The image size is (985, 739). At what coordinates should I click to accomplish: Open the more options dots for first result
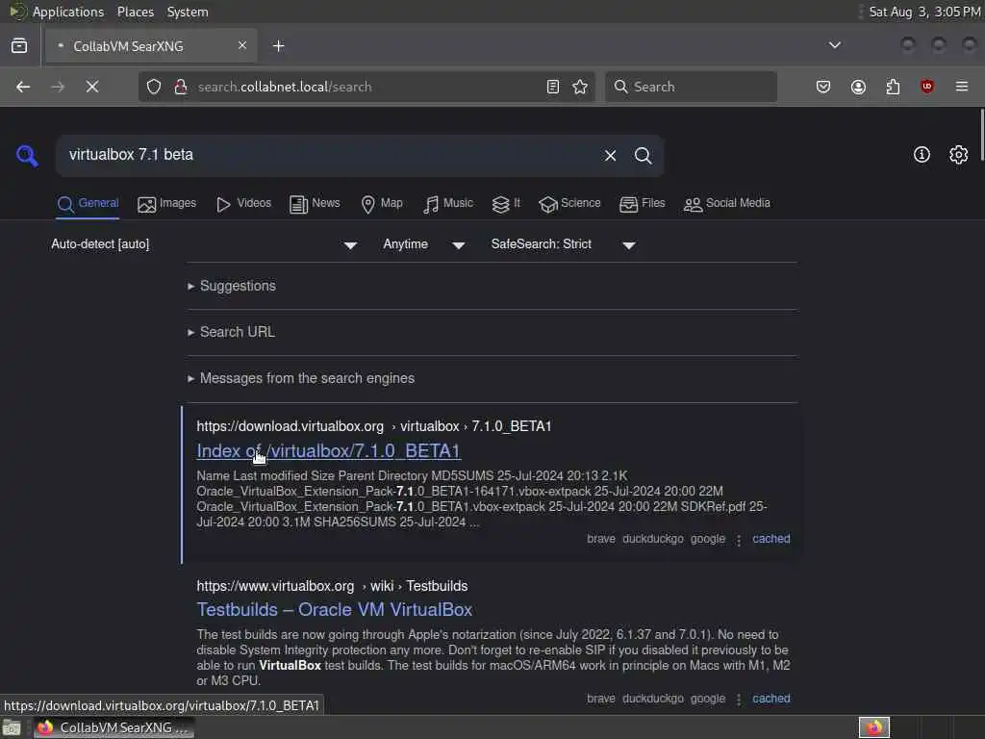click(x=739, y=540)
